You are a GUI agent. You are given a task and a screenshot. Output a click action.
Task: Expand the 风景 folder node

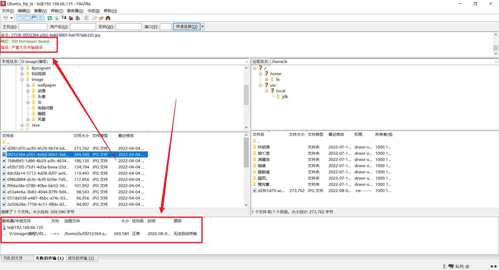coord(28,119)
